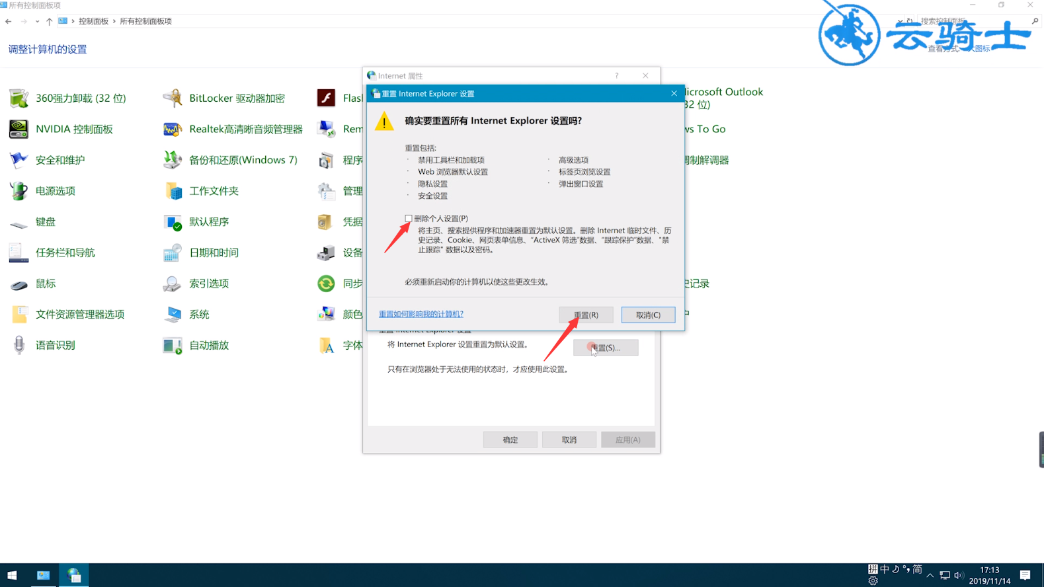Viewport: 1044px width, 587px height.
Task: Open the taskbar notification center icon
Action: tap(1025, 575)
